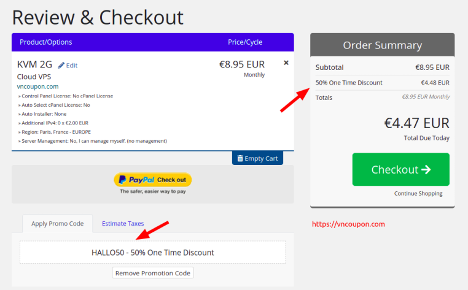Open the Edit link for KVM 2G
The width and height of the screenshot is (468, 290).
[x=72, y=65]
